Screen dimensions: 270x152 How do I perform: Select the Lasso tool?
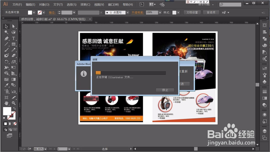[x=13, y=32]
